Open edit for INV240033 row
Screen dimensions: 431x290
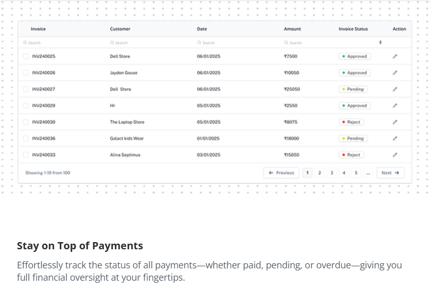point(394,155)
